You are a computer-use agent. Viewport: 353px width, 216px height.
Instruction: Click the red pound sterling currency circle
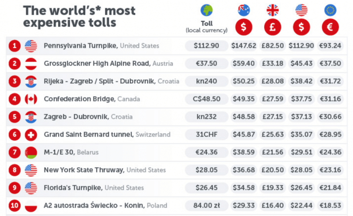pyautogui.click(x=272, y=27)
